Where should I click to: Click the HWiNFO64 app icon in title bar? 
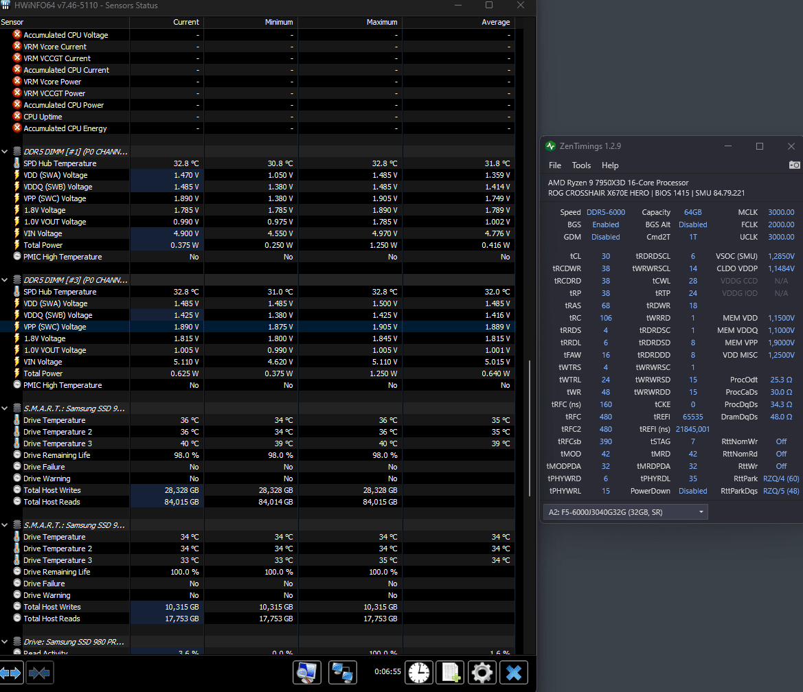pos(5,5)
